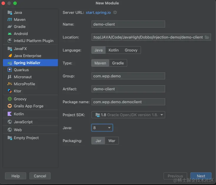Open the start.spring.io server link
The height and width of the screenshot is (185, 216).
(98, 13)
